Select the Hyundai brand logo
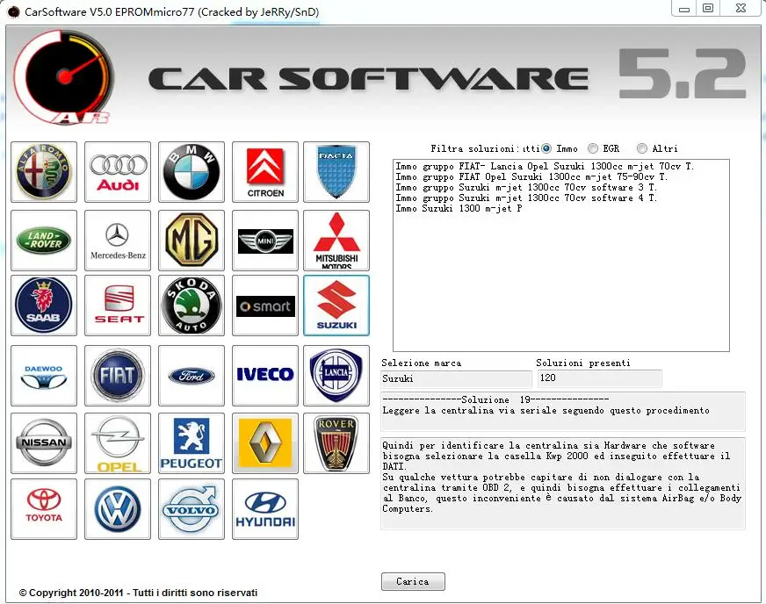The image size is (766, 604). (265, 509)
